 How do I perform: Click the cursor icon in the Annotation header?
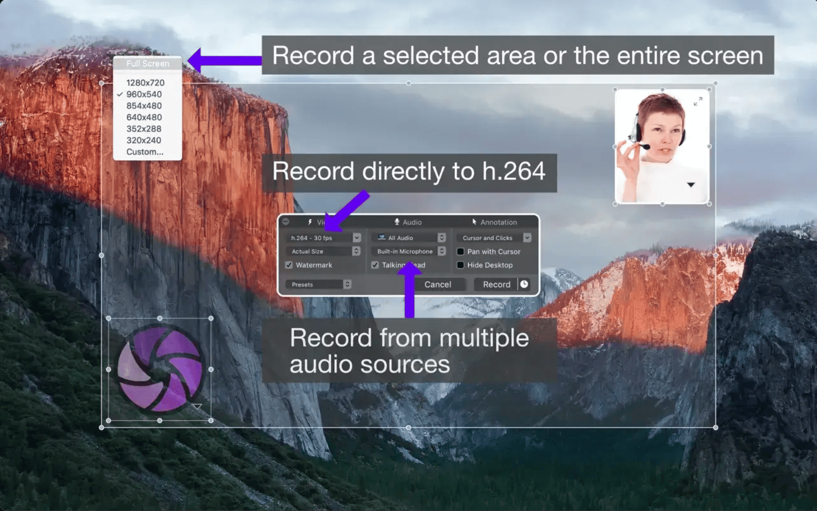474,222
